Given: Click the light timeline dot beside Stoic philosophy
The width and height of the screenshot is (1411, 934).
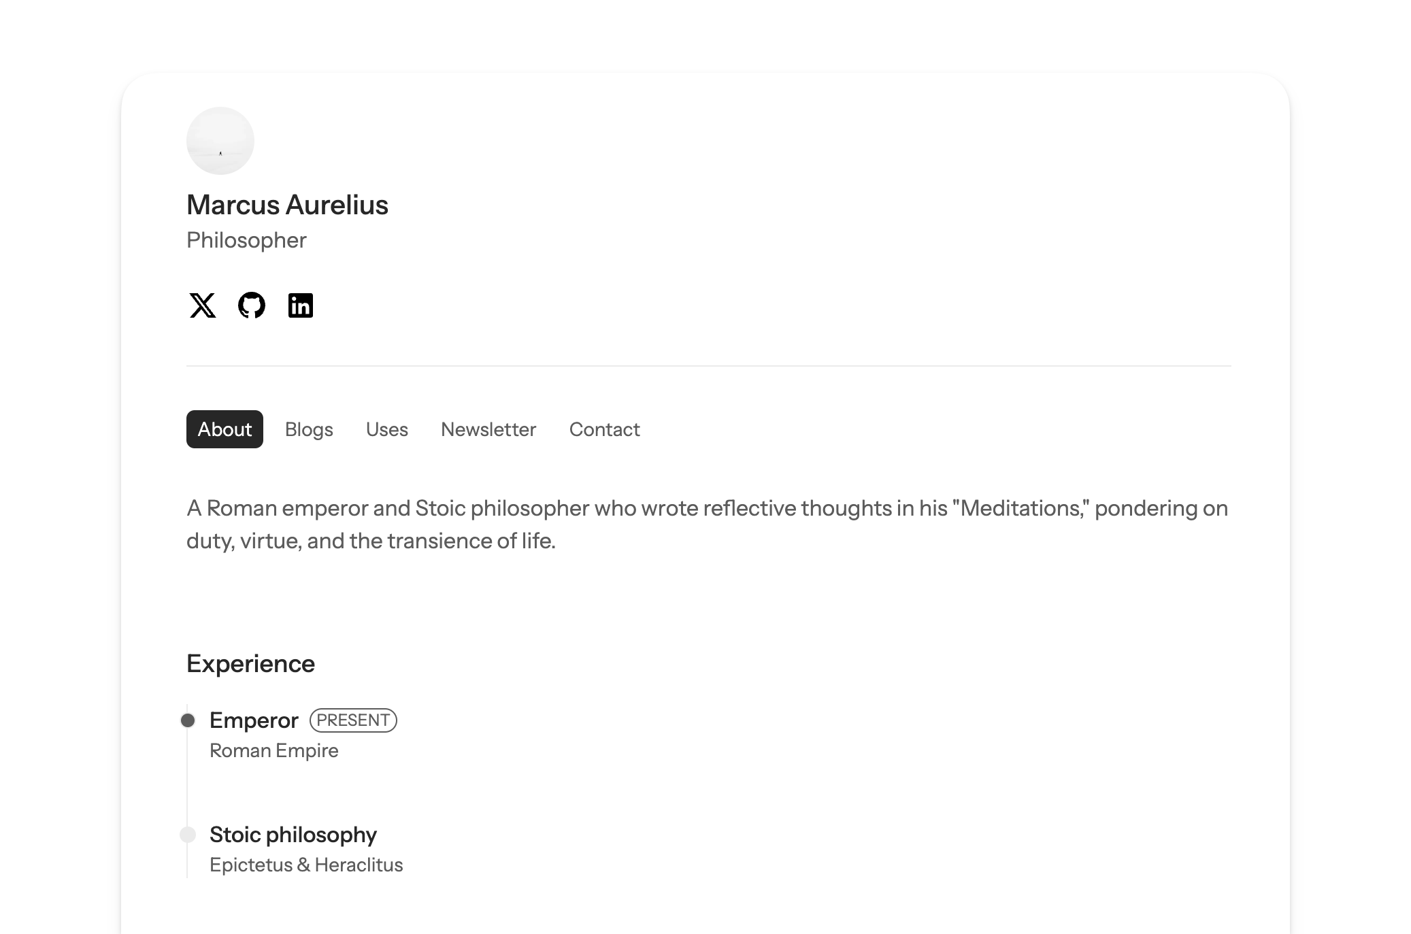Looking at the screenshot, I should pyautogui.click(x=188, y=835).
